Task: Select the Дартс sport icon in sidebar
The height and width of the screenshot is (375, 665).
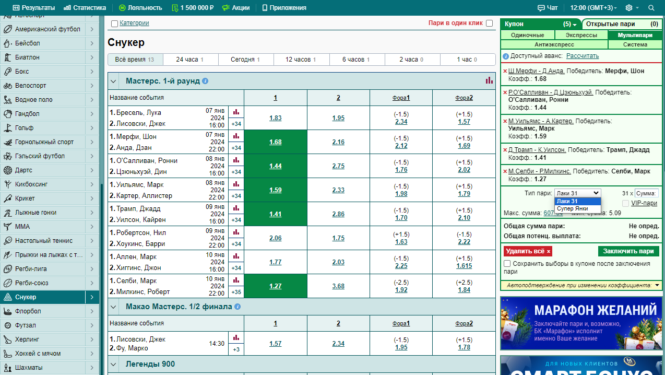Action: (x=7, y=170)
